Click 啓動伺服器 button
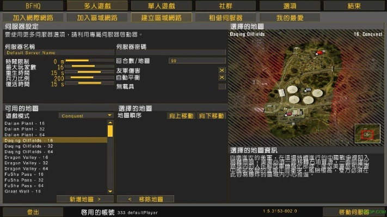This screenshot has width=387, height=217. (x=354, y=212)
